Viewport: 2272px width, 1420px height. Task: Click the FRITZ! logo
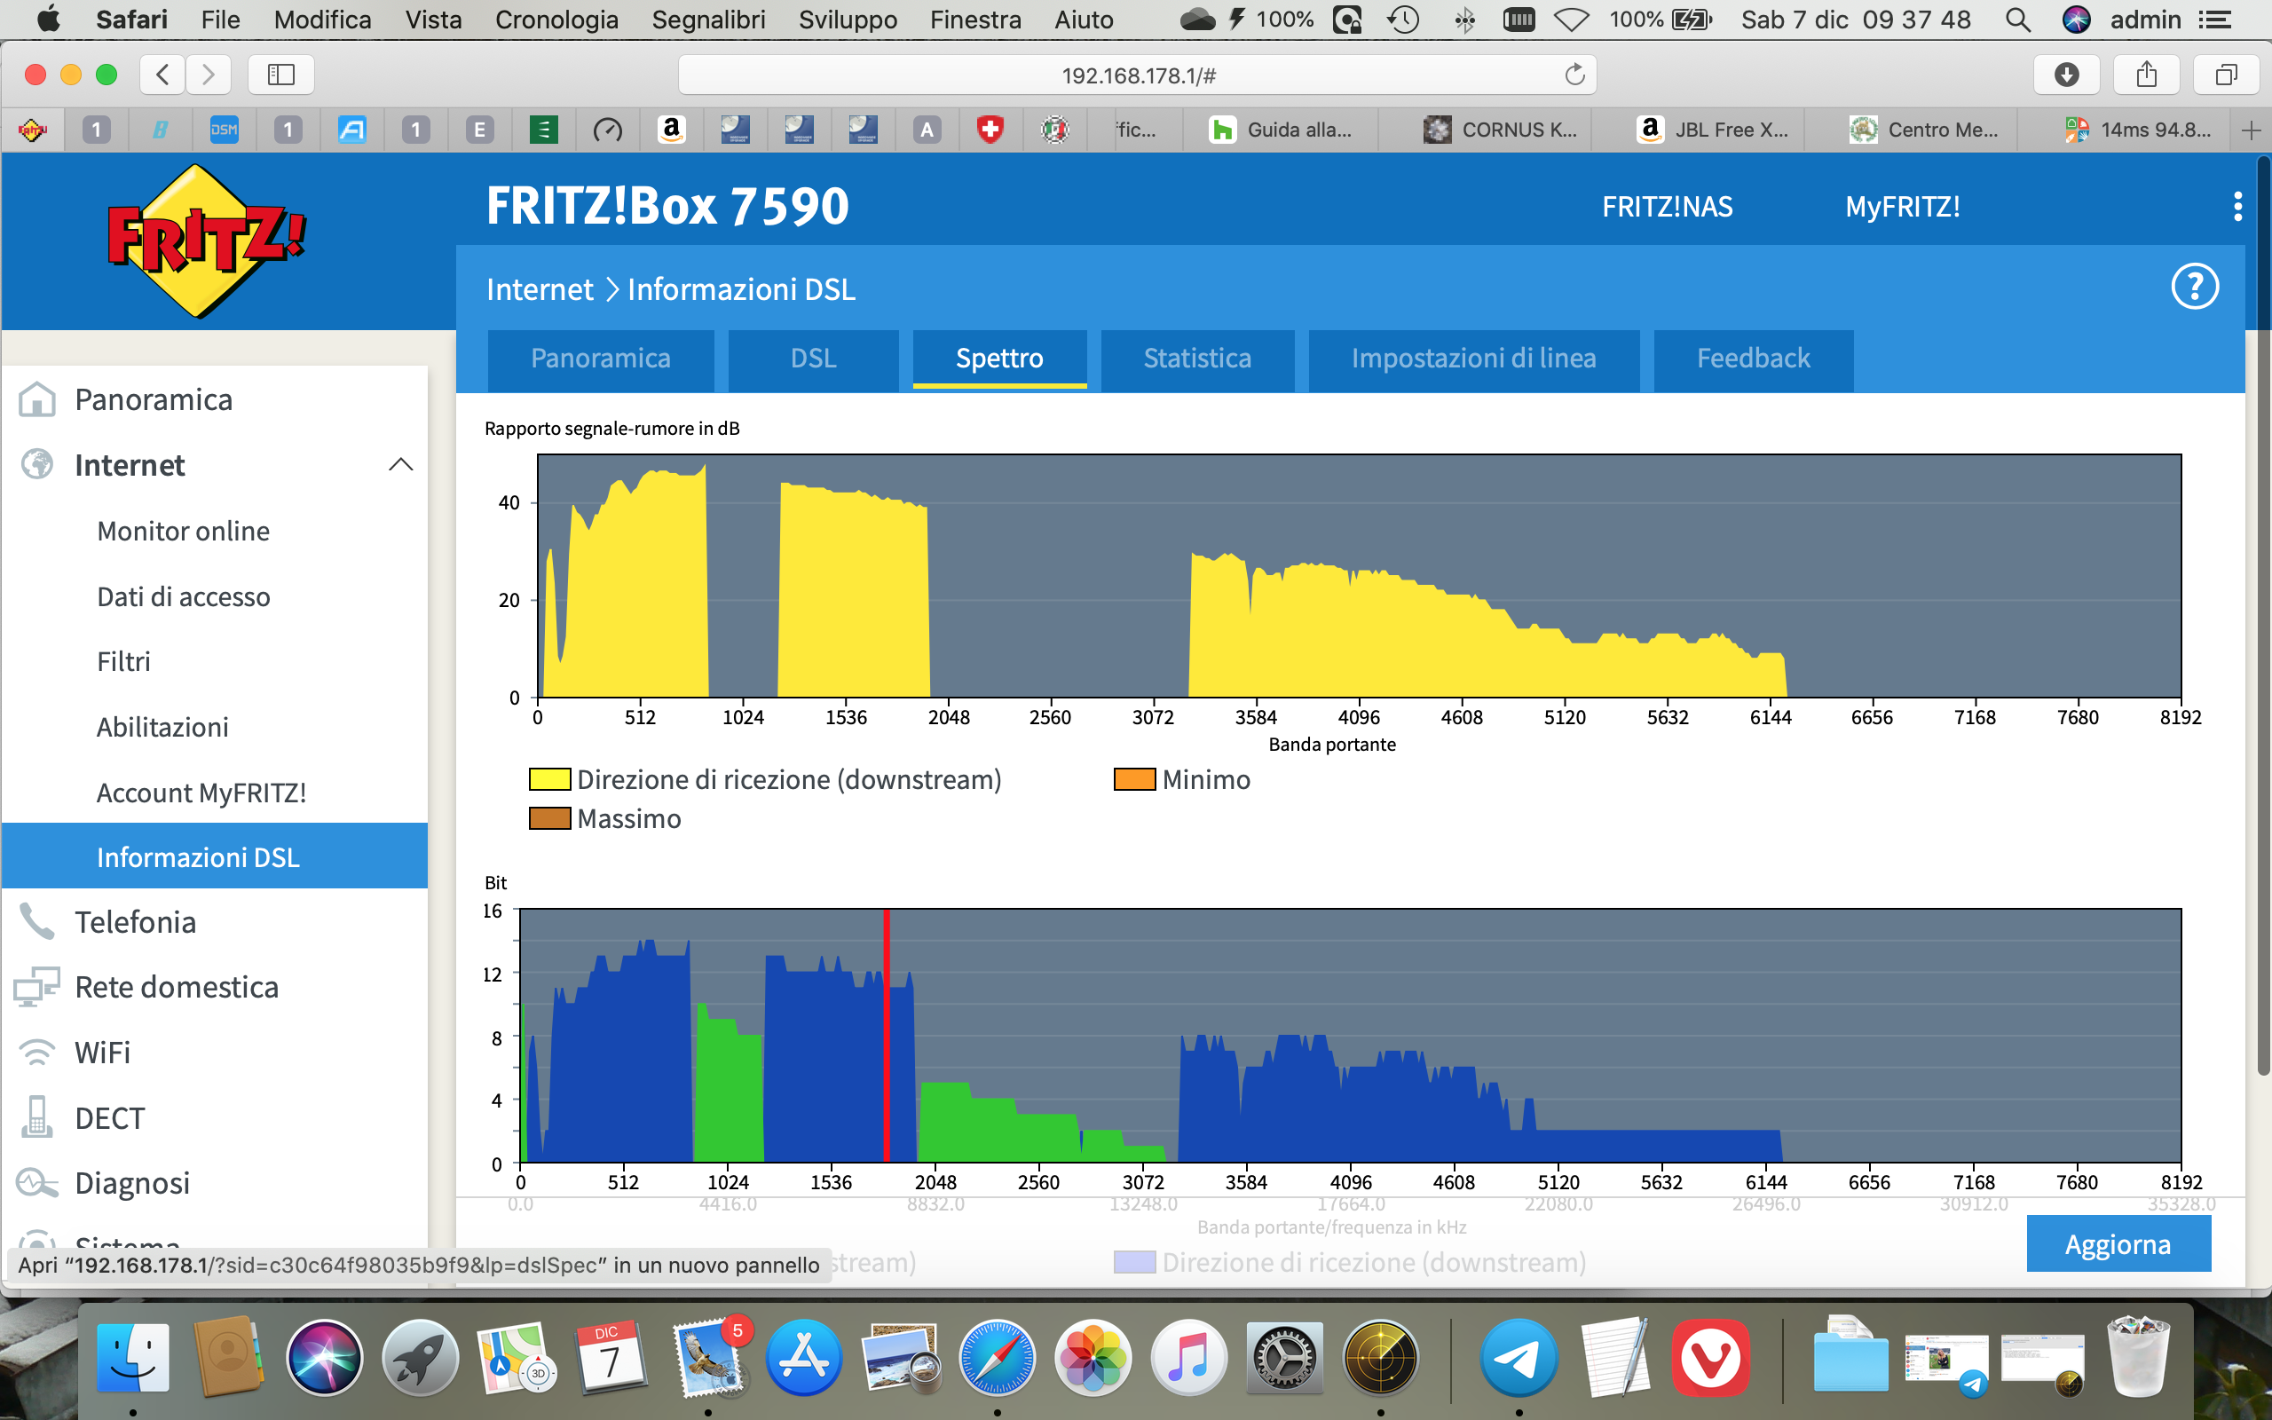point(206,241)
